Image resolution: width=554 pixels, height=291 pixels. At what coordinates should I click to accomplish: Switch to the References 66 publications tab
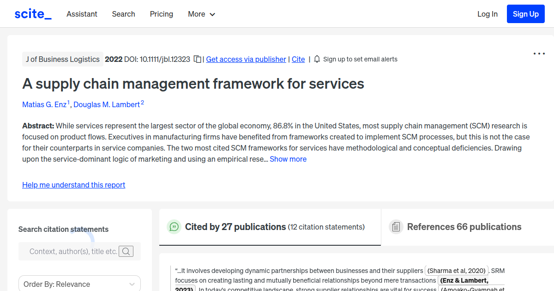(x=464, y=227)
